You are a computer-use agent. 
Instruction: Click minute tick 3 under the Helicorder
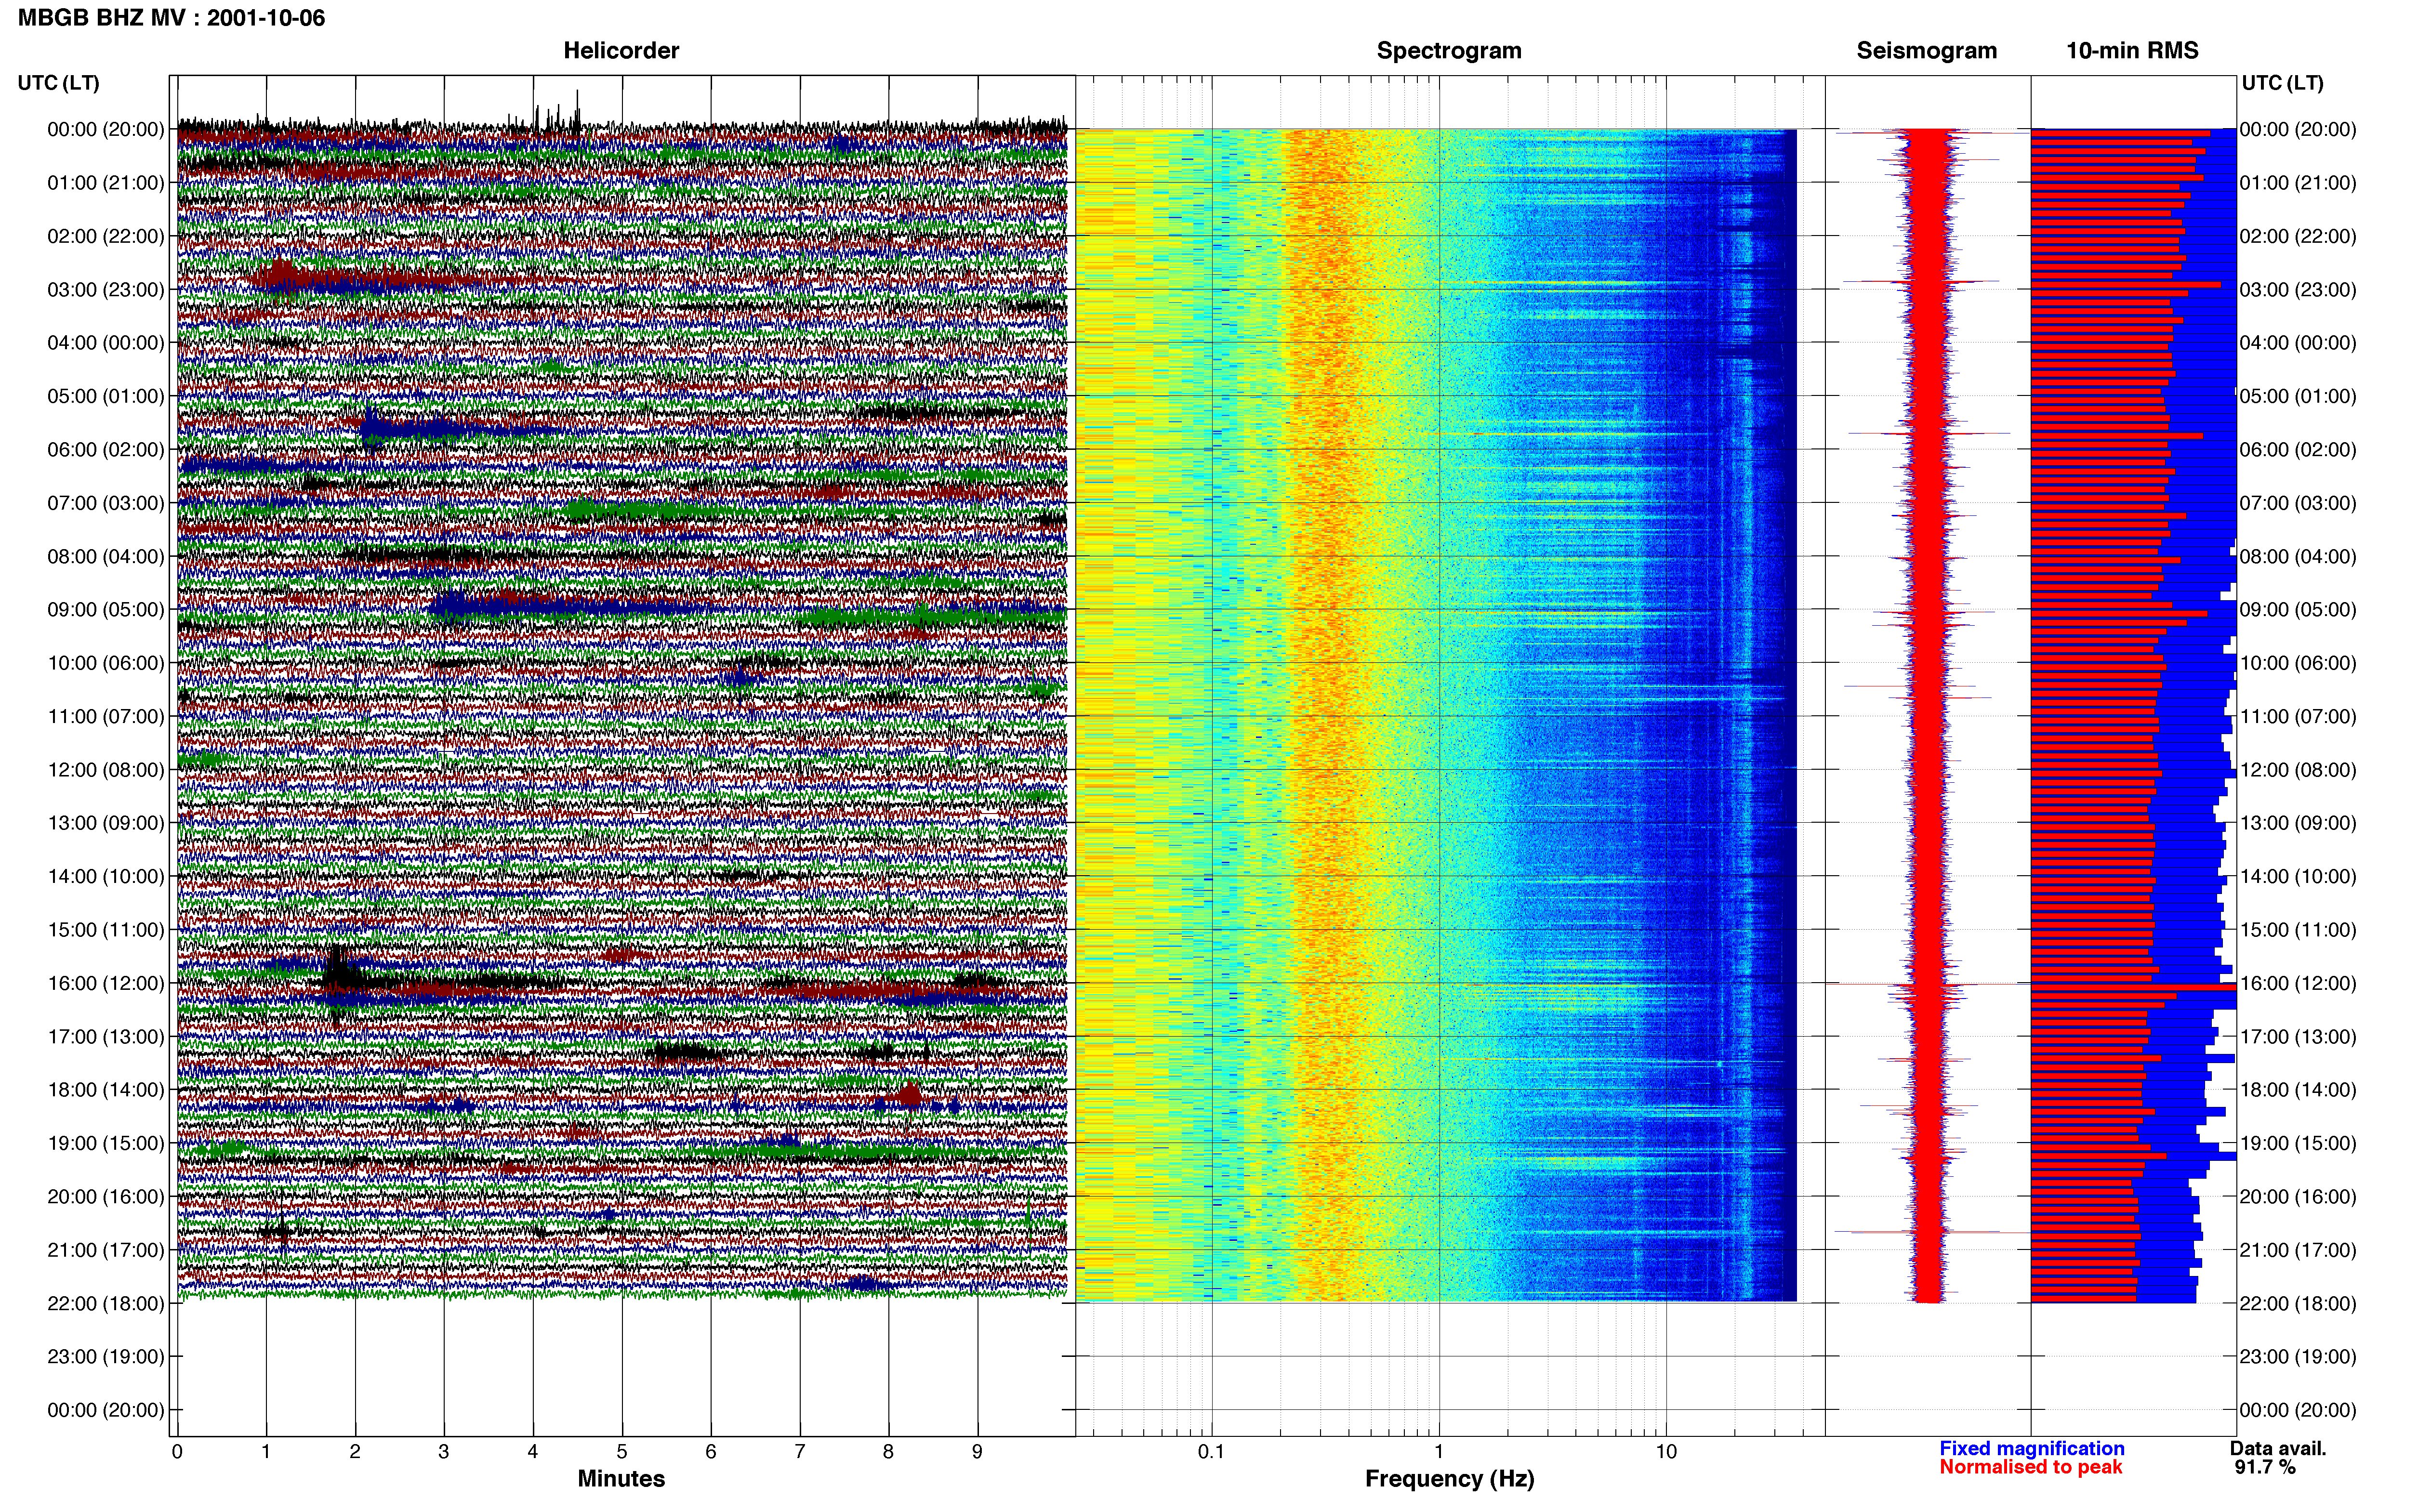[x=444, y=1451]
